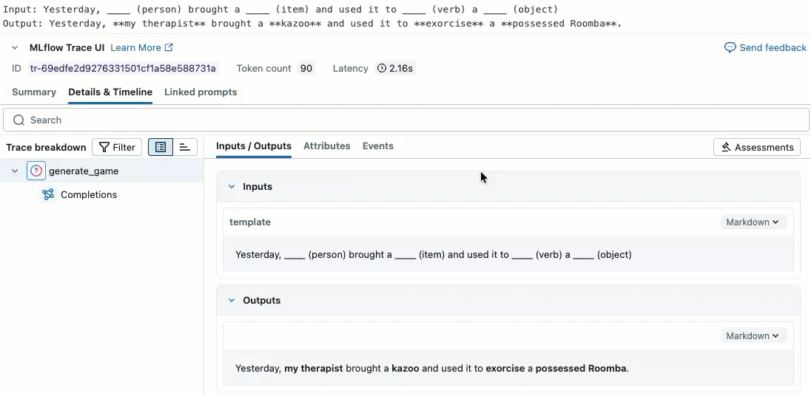
Task: Click the generate_game span type icon
Action: [x=36, y=171]
